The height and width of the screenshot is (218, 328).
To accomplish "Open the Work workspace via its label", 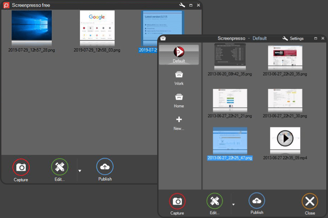I will (178, 83).
